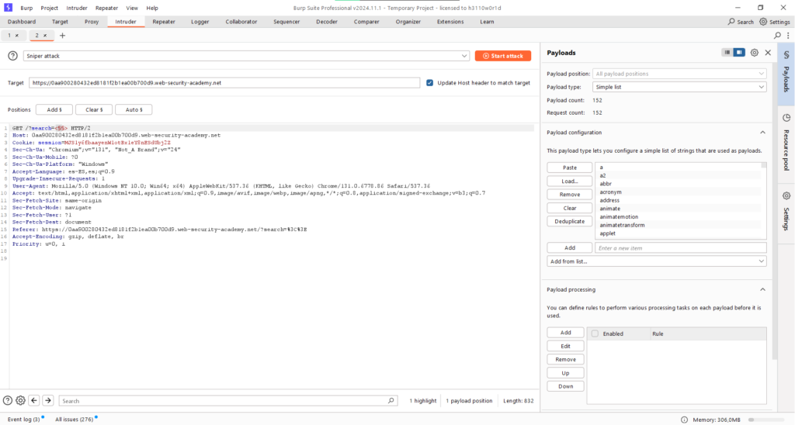Open Settings gear in the top bar

763,22
